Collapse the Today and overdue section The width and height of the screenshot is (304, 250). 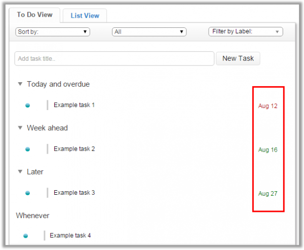click(x=20, y=84)
